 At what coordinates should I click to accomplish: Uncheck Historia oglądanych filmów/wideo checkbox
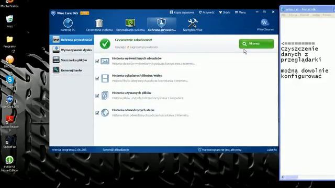[x=97, y=78]
